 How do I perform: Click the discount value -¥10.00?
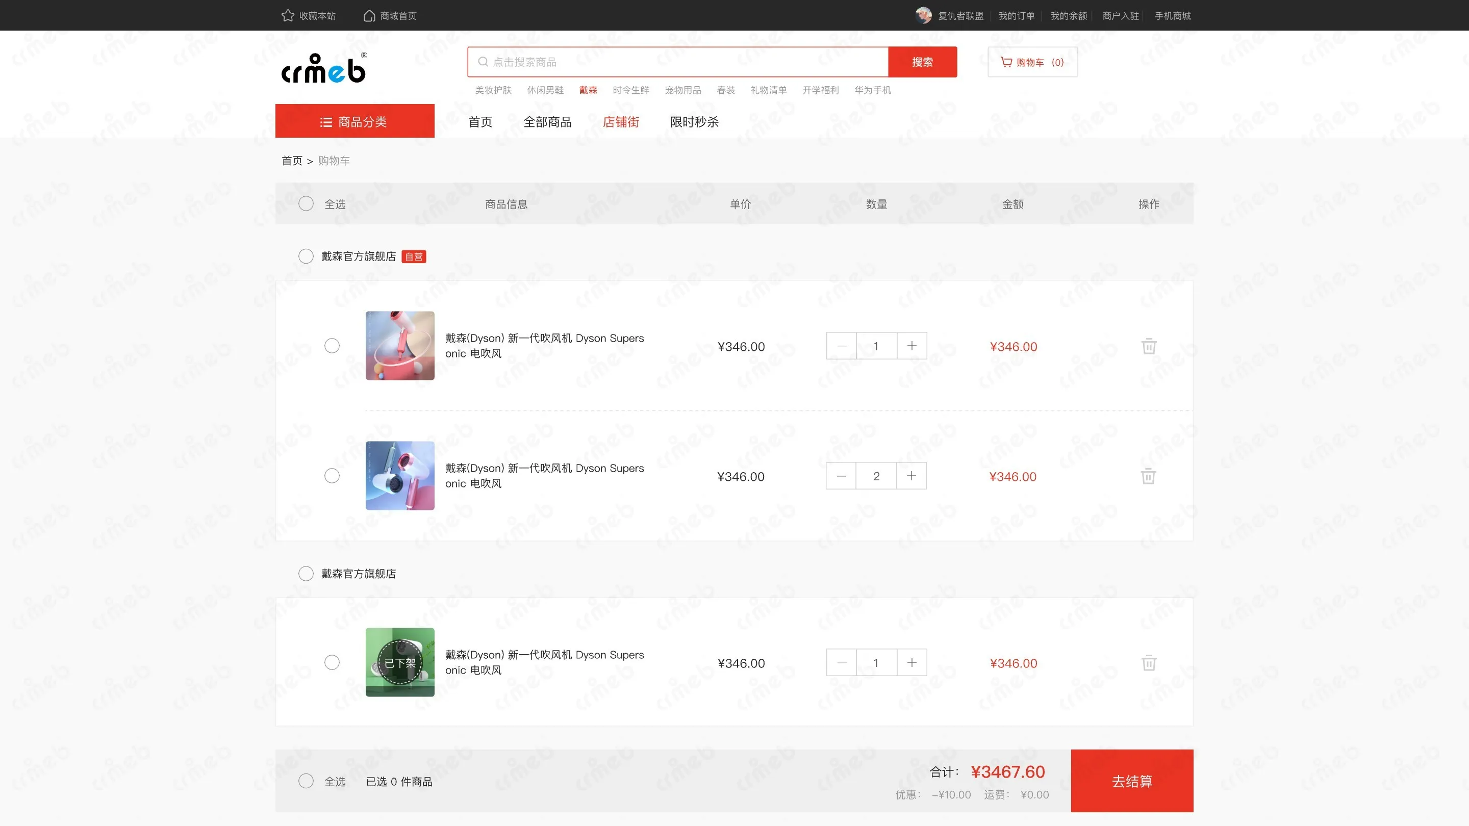pyautogui.click(x=951, y=795)
